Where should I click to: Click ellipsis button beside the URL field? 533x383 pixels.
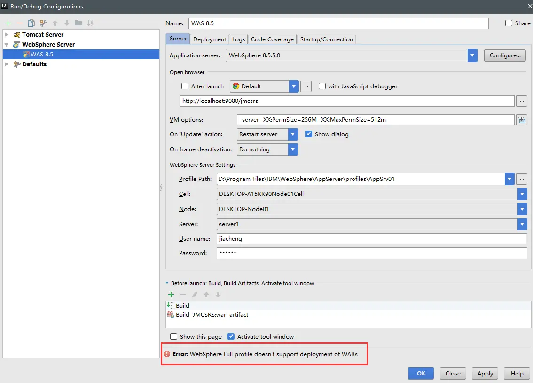pyautogui.click(x=522, y=101)
